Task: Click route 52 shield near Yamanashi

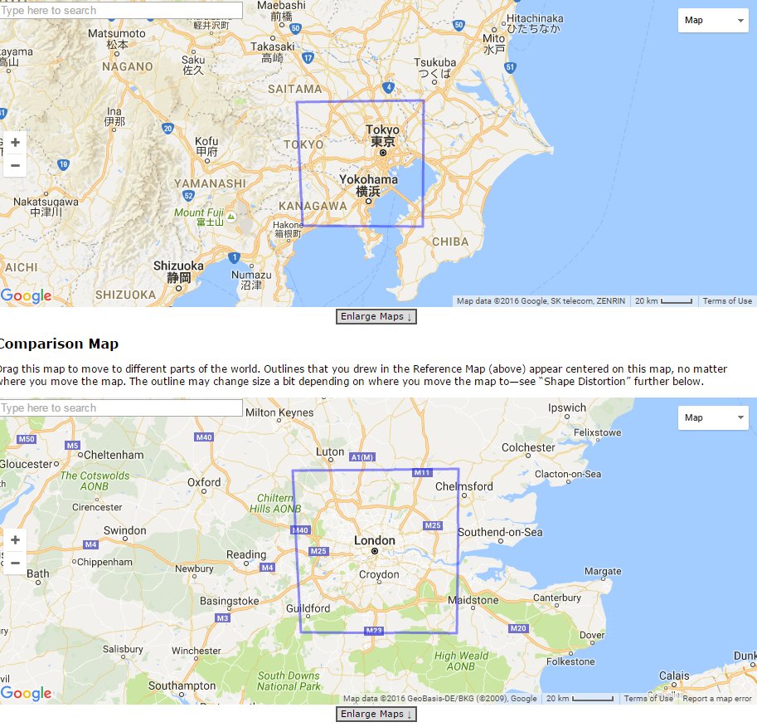Action: pyautogui.click(x=189, y=196)
